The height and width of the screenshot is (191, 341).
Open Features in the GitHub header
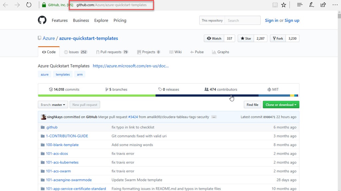click(60, 20)
